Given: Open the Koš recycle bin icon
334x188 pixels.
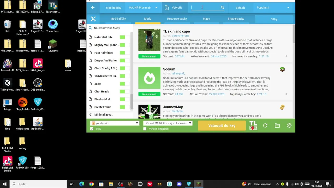Looking at the screenshot, I should click(7, 26).
